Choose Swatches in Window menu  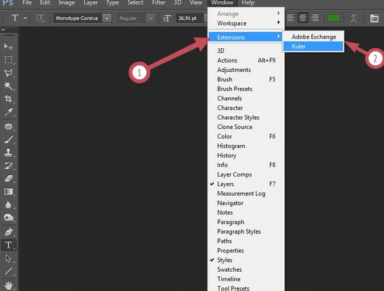click(x=246, y=269)
